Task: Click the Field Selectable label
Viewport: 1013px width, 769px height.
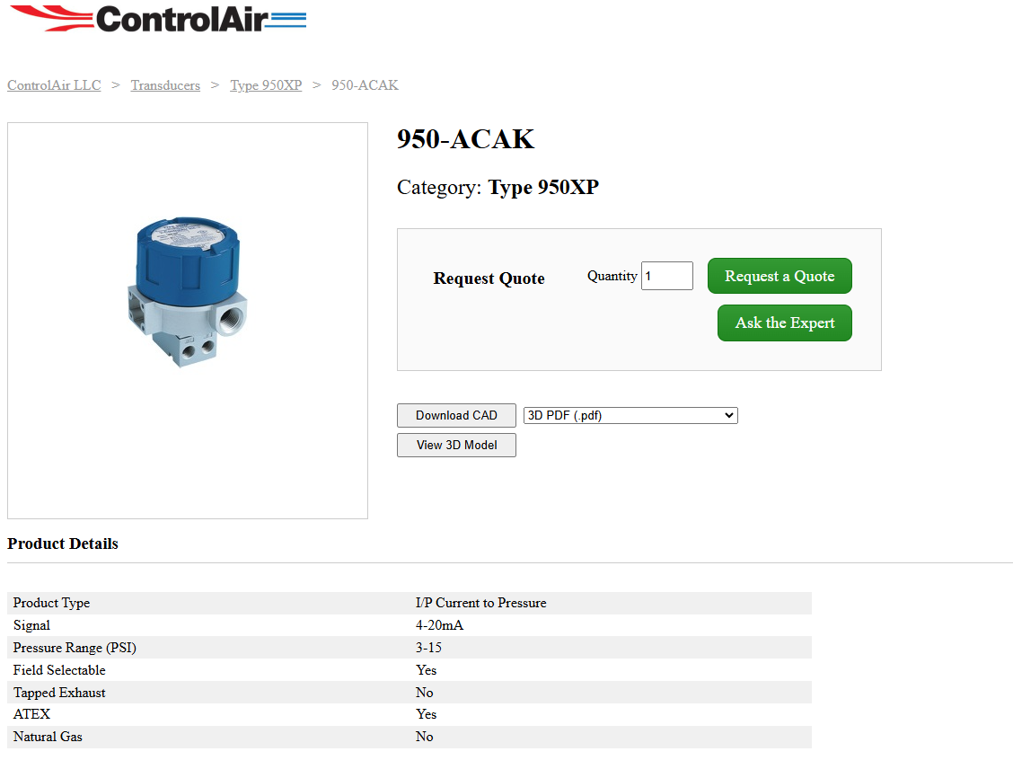Action: [x=59, y=670]
